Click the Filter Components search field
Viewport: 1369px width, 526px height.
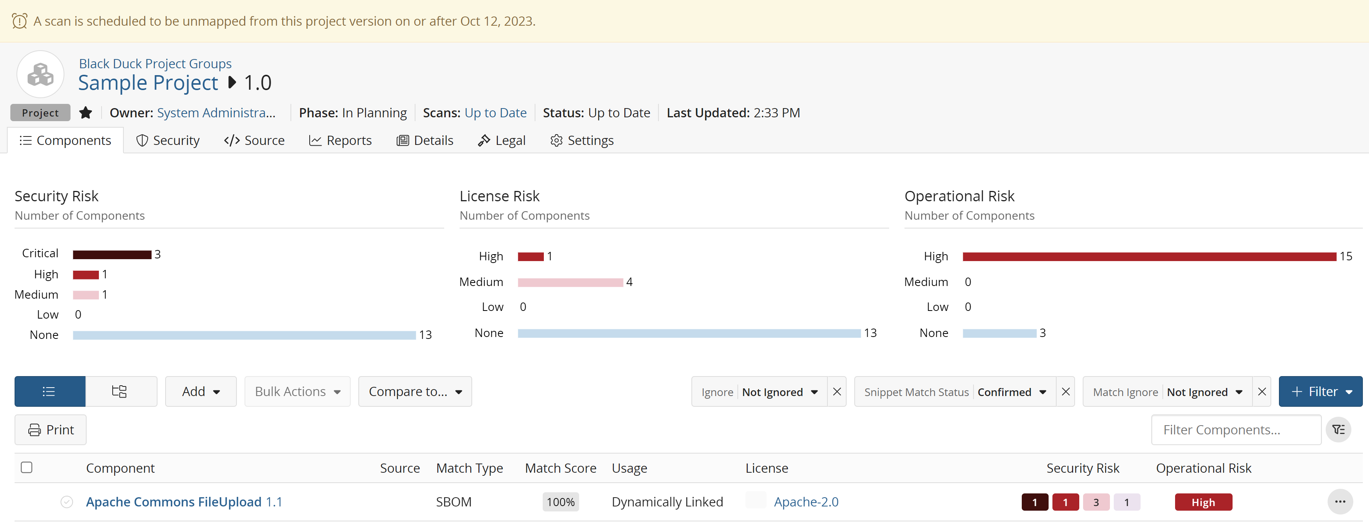pyautogui.click(x=1236, y=430)
